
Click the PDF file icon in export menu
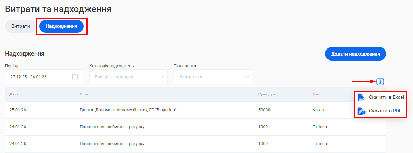361,111
